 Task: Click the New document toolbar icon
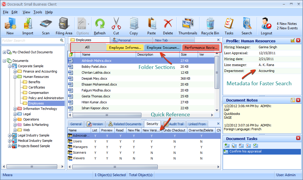10,26
